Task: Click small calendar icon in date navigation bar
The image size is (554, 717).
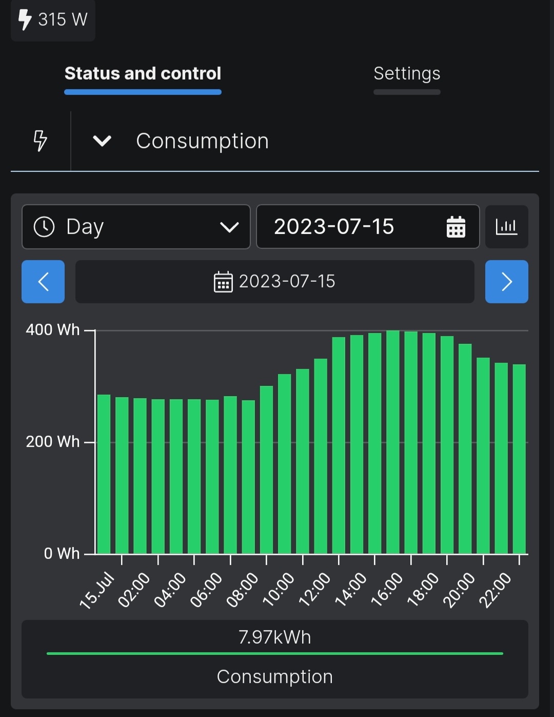Action: [x=223, y=282]
